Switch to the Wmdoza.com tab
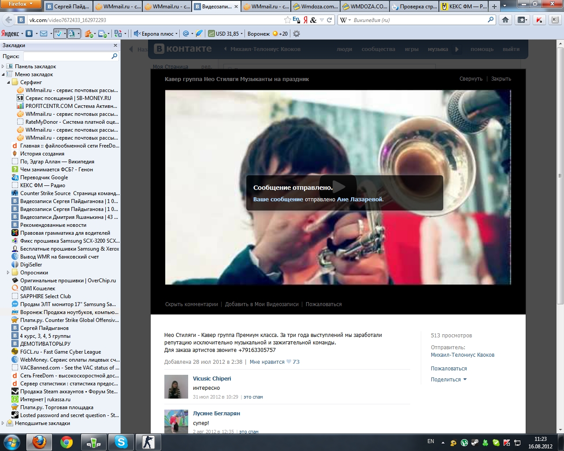564x451 pixels. (x=316, y=6)
